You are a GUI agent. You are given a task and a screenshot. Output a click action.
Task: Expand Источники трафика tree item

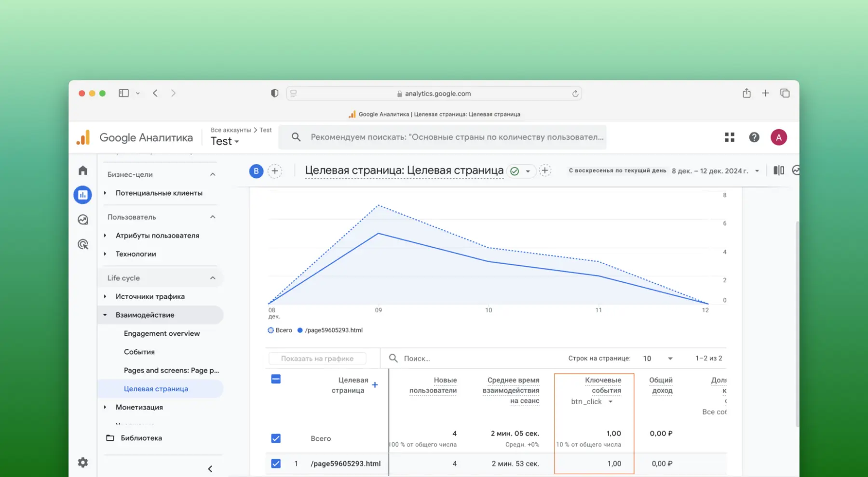coord(105,296)
